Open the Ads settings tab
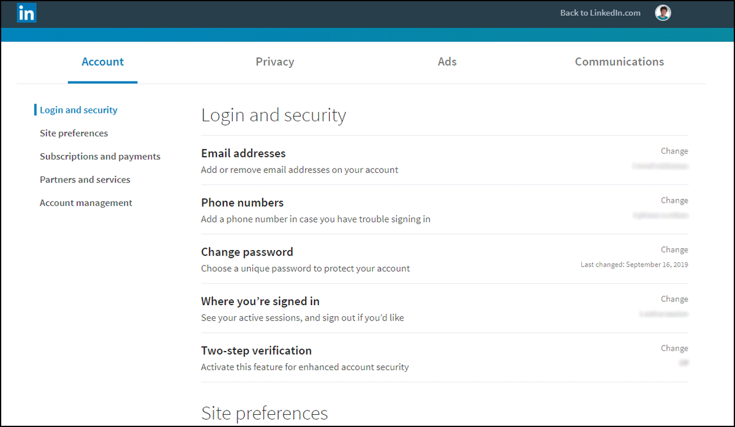The image size is (735, 427). (x=447, y=61)
